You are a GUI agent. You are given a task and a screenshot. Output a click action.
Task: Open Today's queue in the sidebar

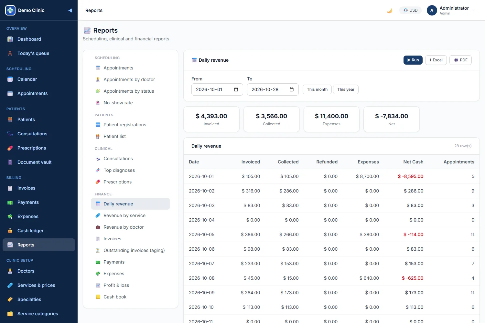click(x=39, y=53)
